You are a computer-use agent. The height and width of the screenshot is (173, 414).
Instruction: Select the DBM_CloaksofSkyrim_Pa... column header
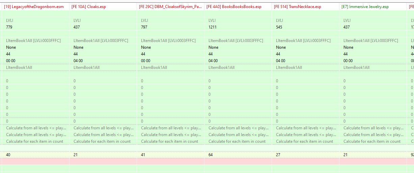(170, 7)
